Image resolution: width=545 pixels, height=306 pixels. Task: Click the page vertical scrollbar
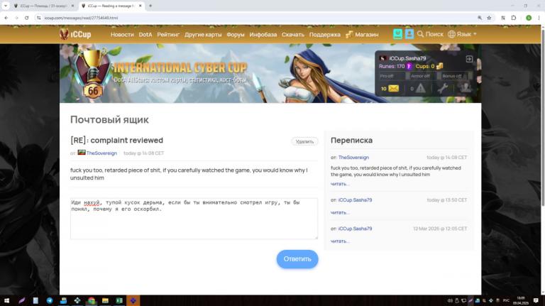click(x=543, y=116)
